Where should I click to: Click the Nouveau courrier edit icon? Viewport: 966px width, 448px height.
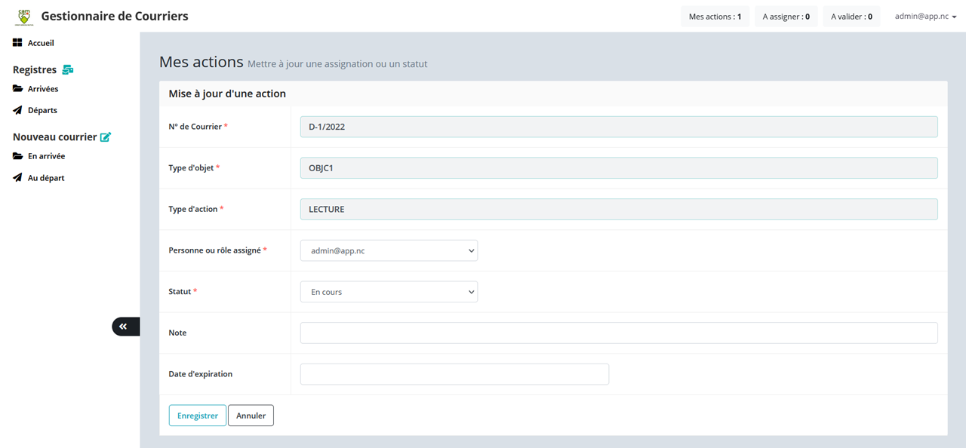pos(106,137)
